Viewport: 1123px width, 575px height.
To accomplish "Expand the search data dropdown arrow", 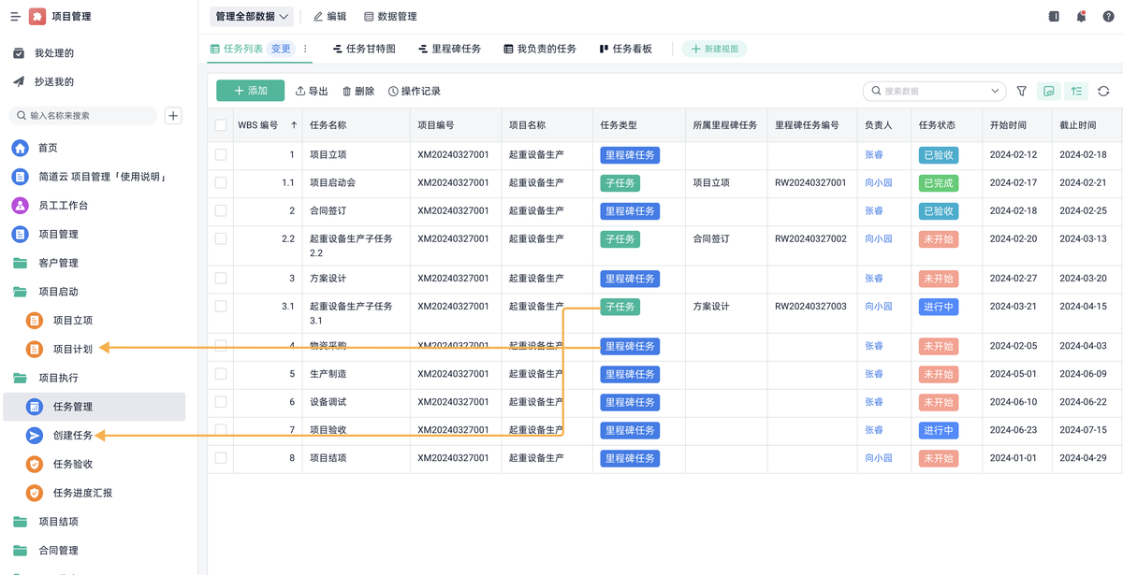I will tap(995, 91).
